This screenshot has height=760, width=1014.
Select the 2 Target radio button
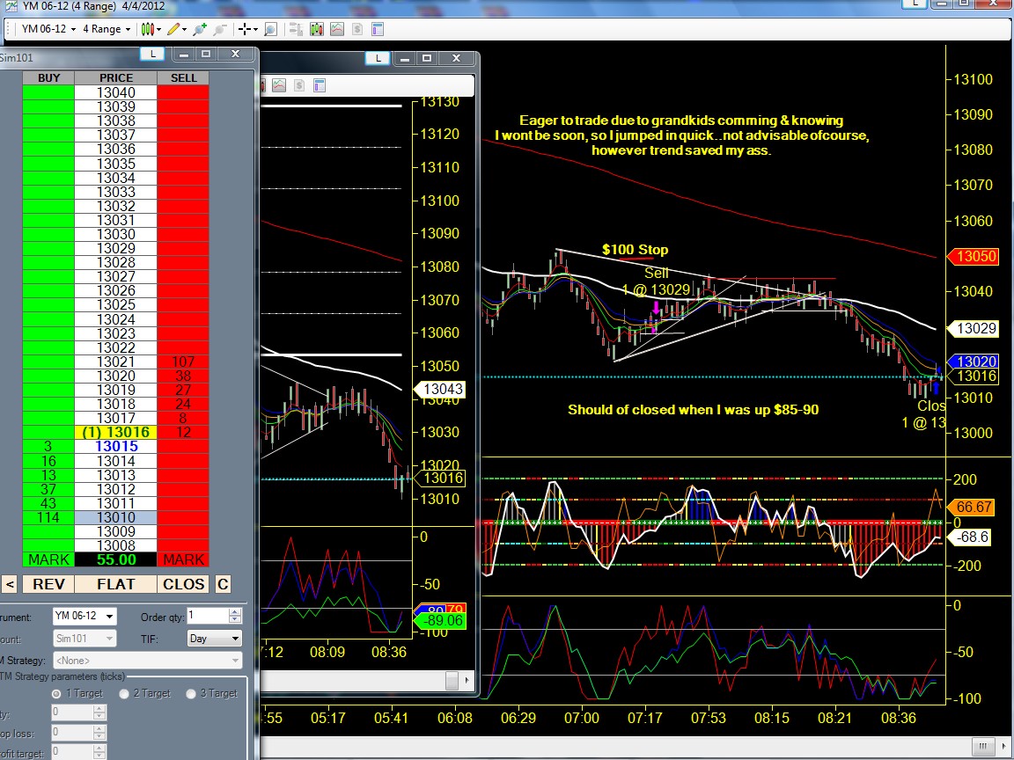coord(124,693)
